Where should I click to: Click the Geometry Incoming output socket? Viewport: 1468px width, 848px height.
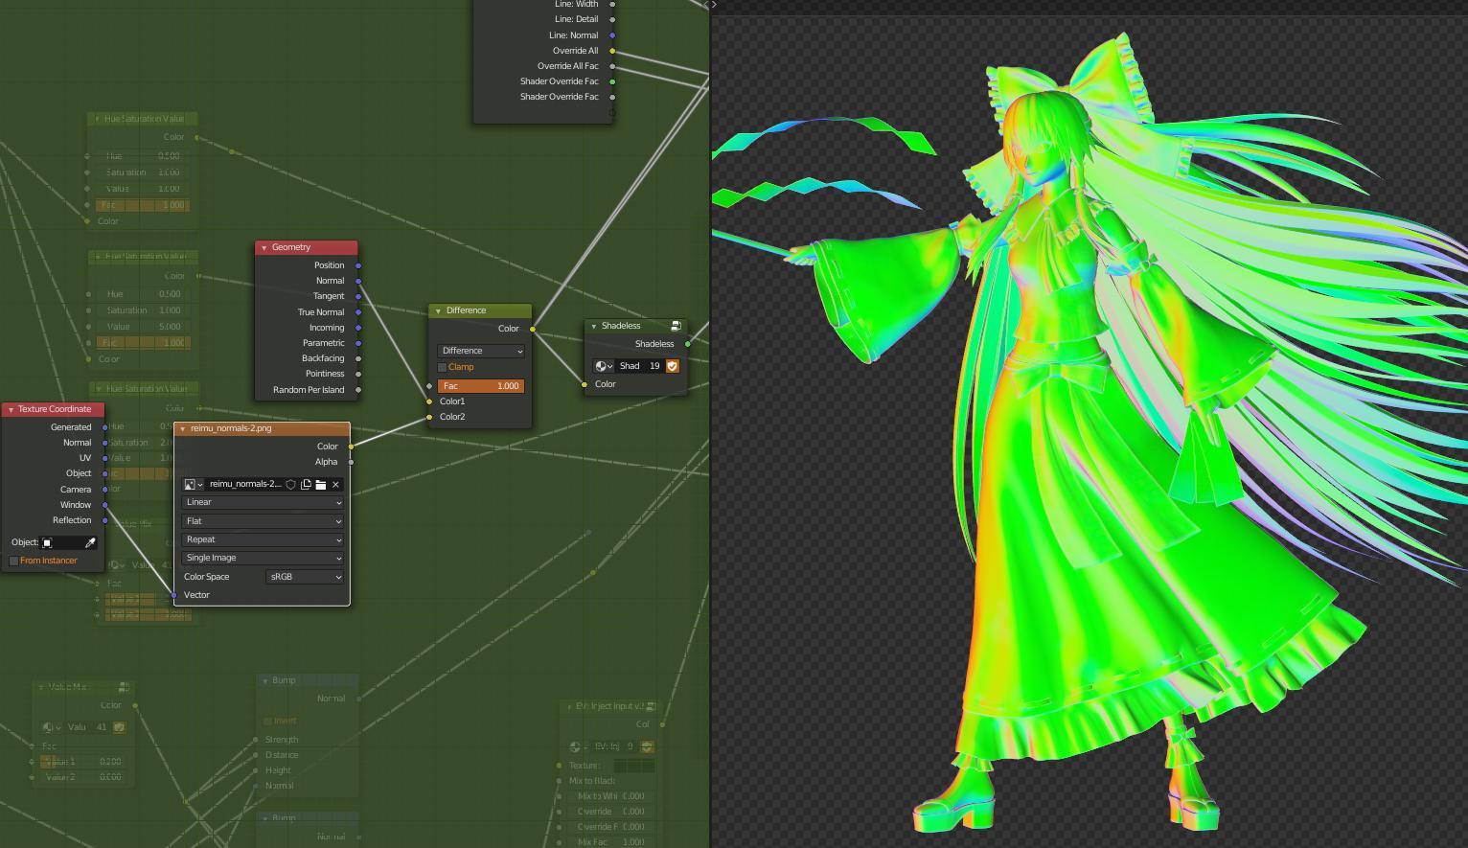click(x=358, y=328)
